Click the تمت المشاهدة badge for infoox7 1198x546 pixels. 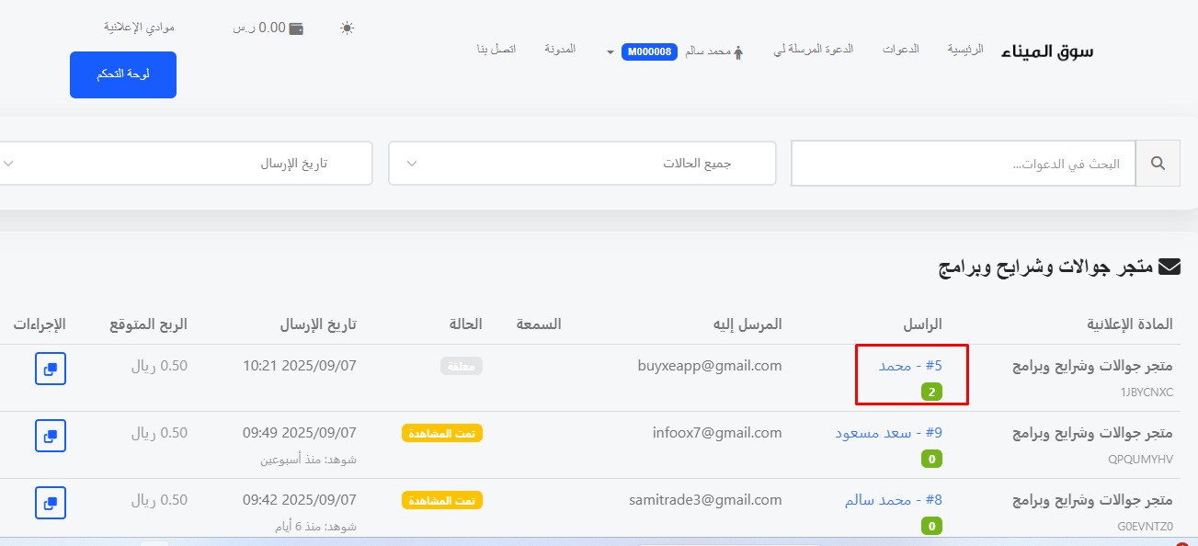[x=442, y=433]
